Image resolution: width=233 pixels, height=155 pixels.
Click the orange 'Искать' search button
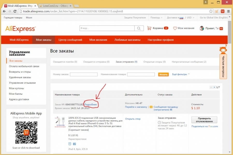(x=163, y=75)
